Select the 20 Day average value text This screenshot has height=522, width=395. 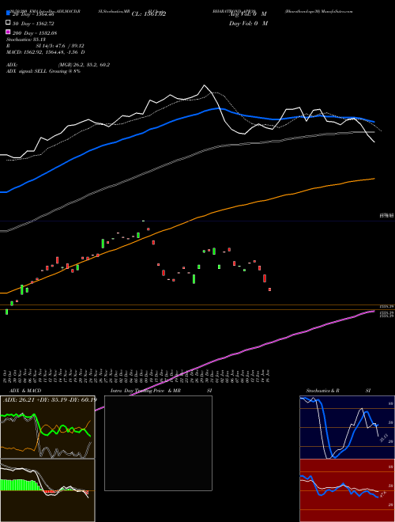[33, 14]
